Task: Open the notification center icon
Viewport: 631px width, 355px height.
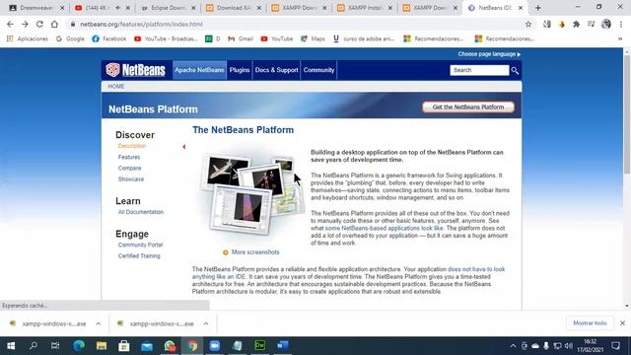Action: pyautogui.click(x=615, y=346)
